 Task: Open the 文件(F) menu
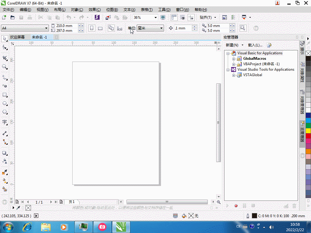click(8, 9)
